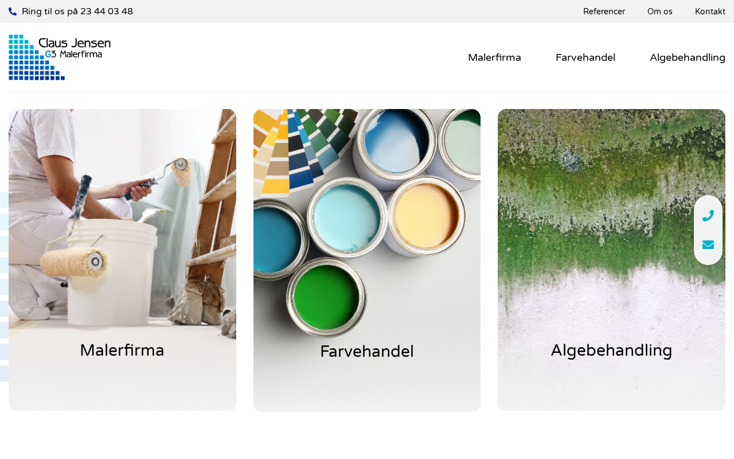This screenshot has width=734, height=459.
Task: Click the floating phone call icon
Action: coord(708,216)
